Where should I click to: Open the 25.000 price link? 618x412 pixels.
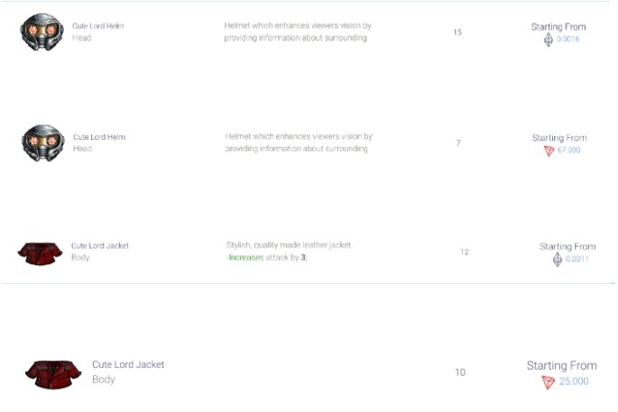point(574,381)
